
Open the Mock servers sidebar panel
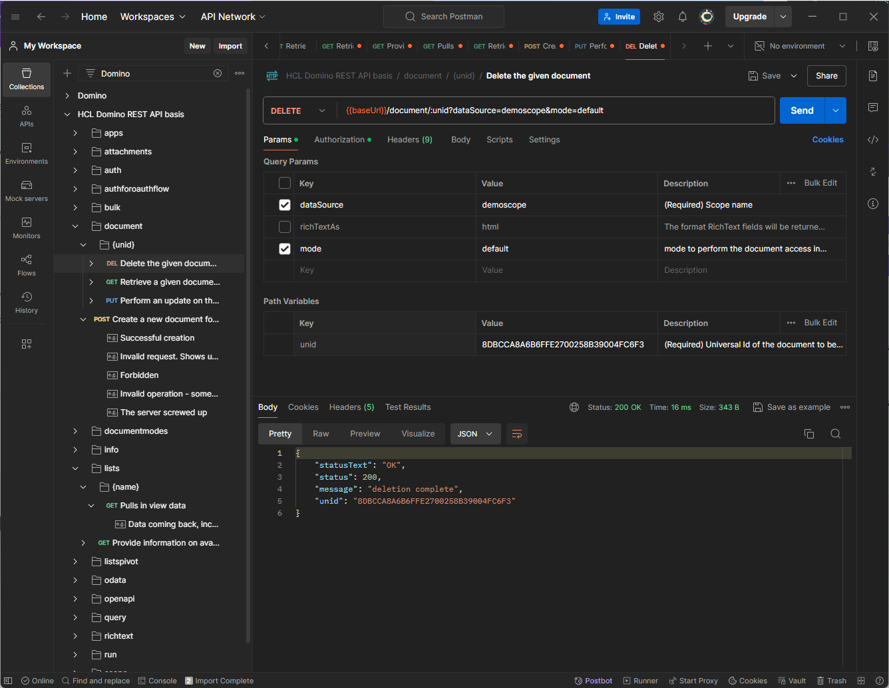point(27,190)
